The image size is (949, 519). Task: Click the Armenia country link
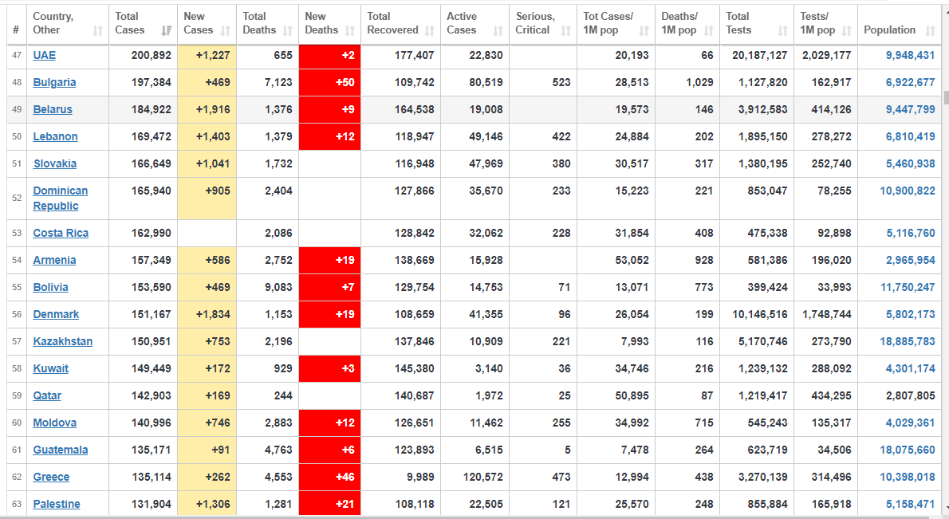pos(54,260)
